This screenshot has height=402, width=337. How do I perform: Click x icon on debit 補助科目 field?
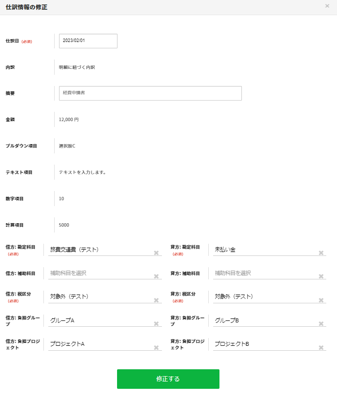pos(157,276)
